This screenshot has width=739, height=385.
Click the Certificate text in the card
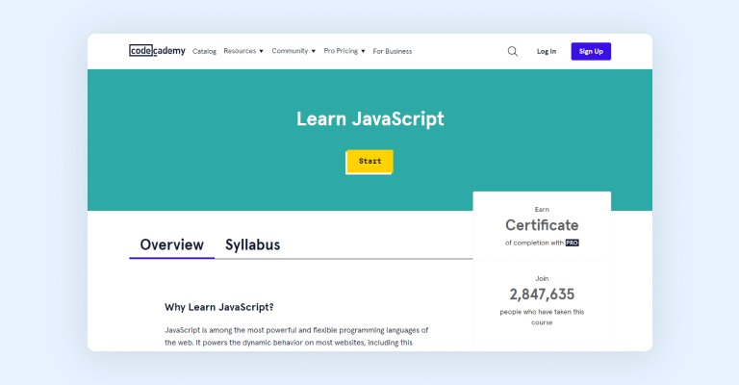click(x=542, y=225)
